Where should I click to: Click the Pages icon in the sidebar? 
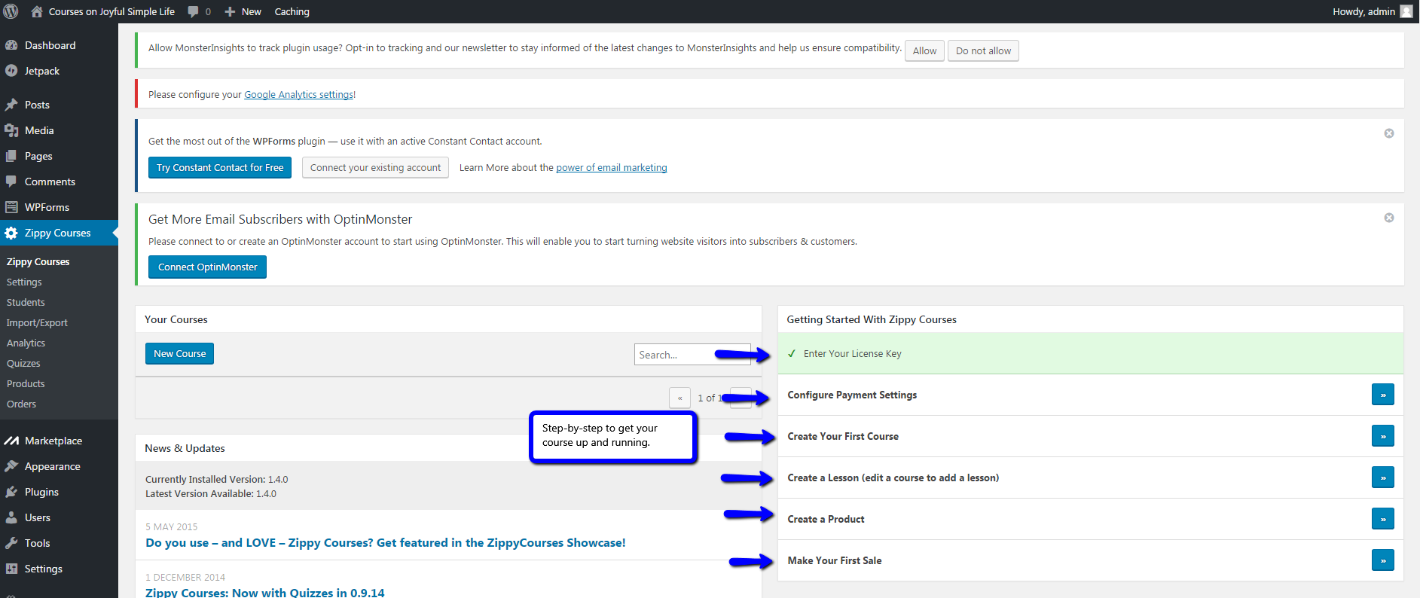[x=11, y=156]
